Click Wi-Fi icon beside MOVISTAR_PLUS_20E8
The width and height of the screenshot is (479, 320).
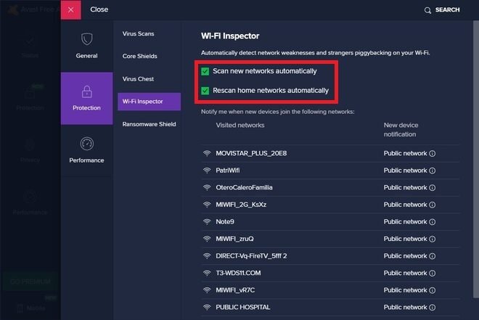(207, 153)
